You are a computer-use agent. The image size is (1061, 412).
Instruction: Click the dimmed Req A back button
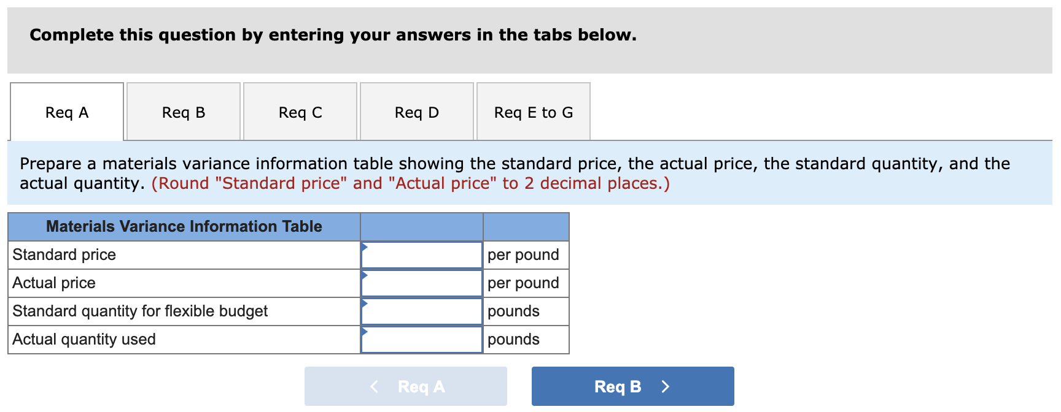point(406,386)
